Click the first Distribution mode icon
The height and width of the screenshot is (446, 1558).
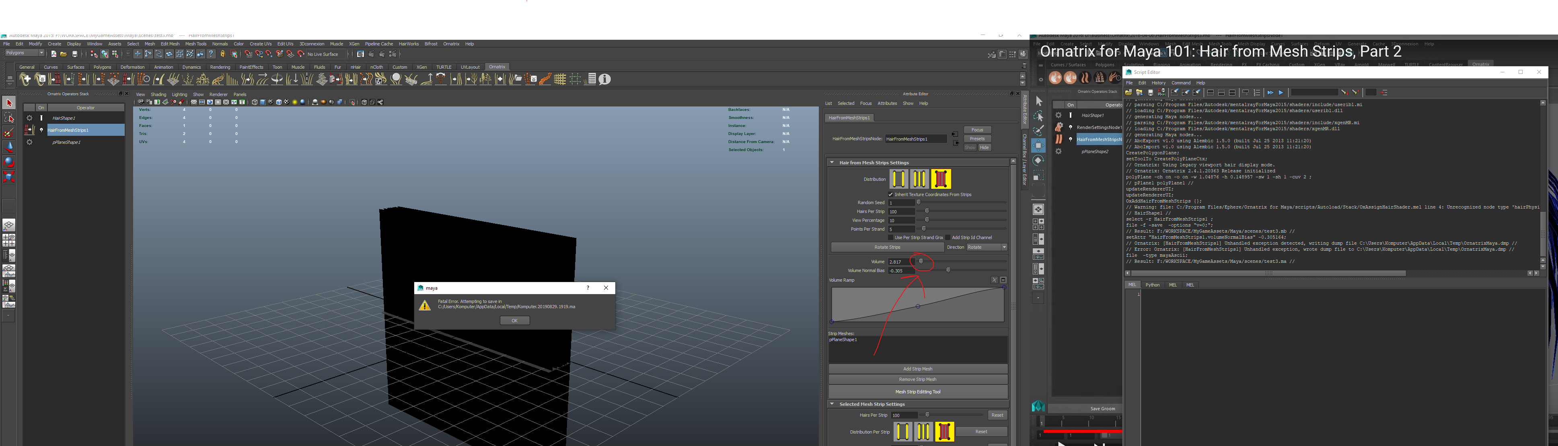[899, 179]
